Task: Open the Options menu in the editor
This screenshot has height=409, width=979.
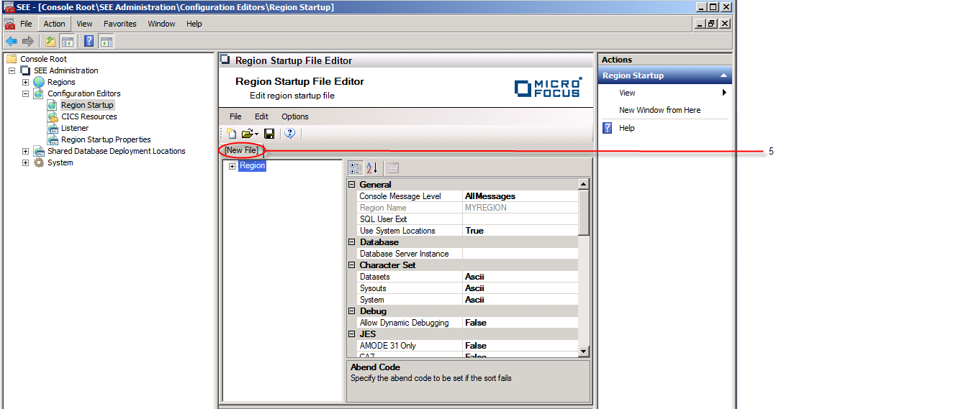Action: (x=294, y=116)
